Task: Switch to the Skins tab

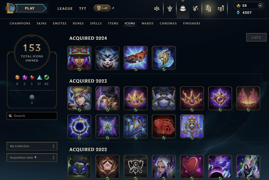Action: (42, 23)
